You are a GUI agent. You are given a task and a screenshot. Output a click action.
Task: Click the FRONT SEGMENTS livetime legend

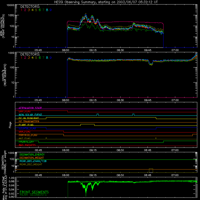(34, 192)
